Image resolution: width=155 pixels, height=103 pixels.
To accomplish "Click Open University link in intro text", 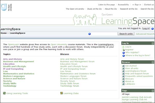I will [59, 45].
